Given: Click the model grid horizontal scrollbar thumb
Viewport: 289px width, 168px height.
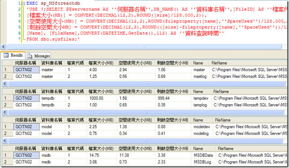Looking at the screenshot, I should click(x=145, y=141).
